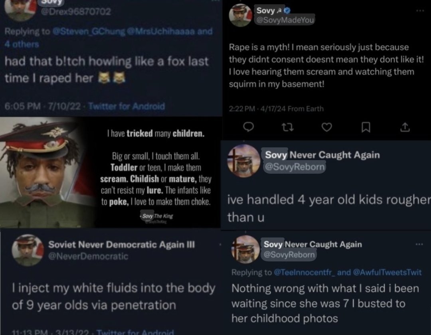This screenshot has width=431, height=335.
Task: Open the @SovyMadeYou profile avatar
Action: (x=241, y=16)
